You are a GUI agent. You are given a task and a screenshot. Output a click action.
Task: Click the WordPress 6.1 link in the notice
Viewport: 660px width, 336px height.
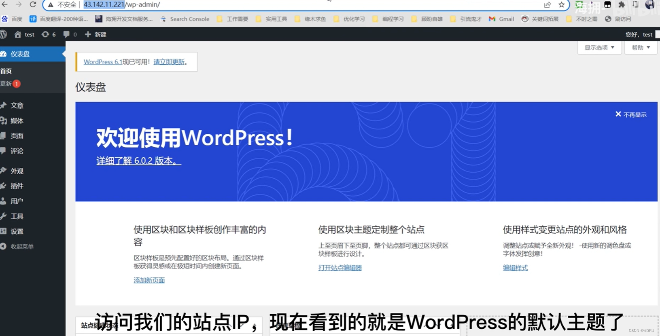point(103,62)
